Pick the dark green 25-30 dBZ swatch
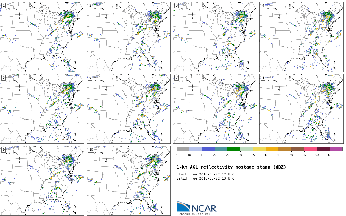Screen dimensions: 346x216 point(234,149)
